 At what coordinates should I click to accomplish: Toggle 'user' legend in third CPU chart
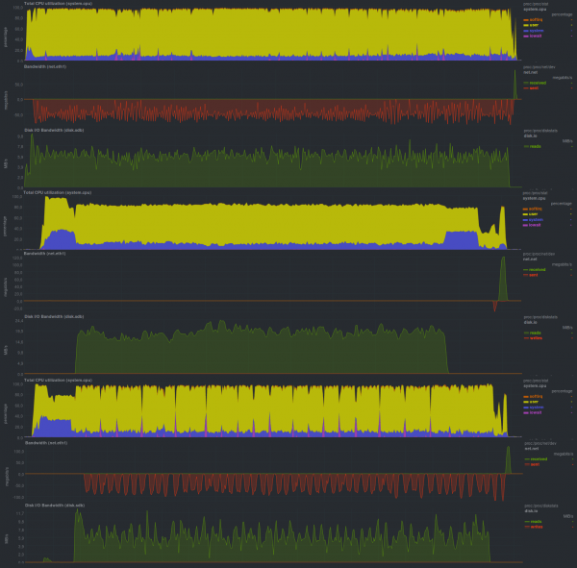(532, 401)
